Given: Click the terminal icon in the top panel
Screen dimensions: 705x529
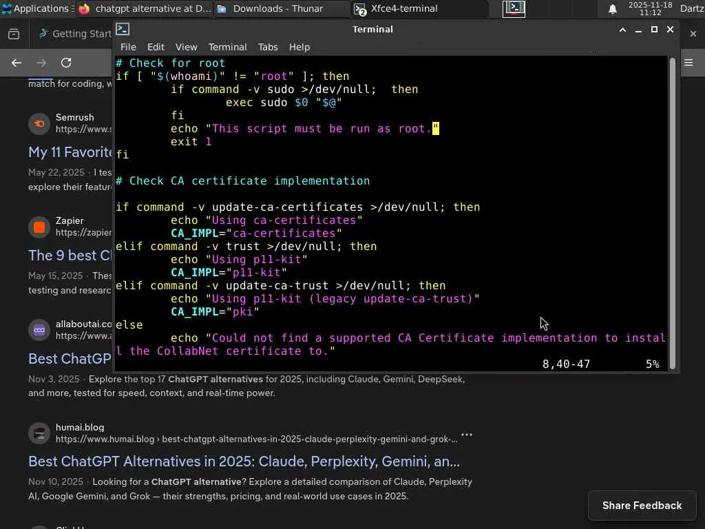Looking at the screenshot, I should tap(514, 9).
